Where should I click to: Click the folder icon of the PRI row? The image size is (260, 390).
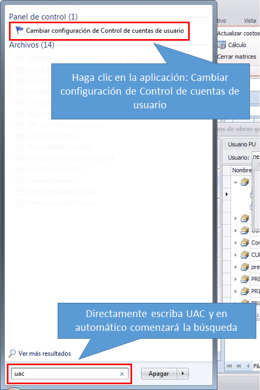(245, 291)
